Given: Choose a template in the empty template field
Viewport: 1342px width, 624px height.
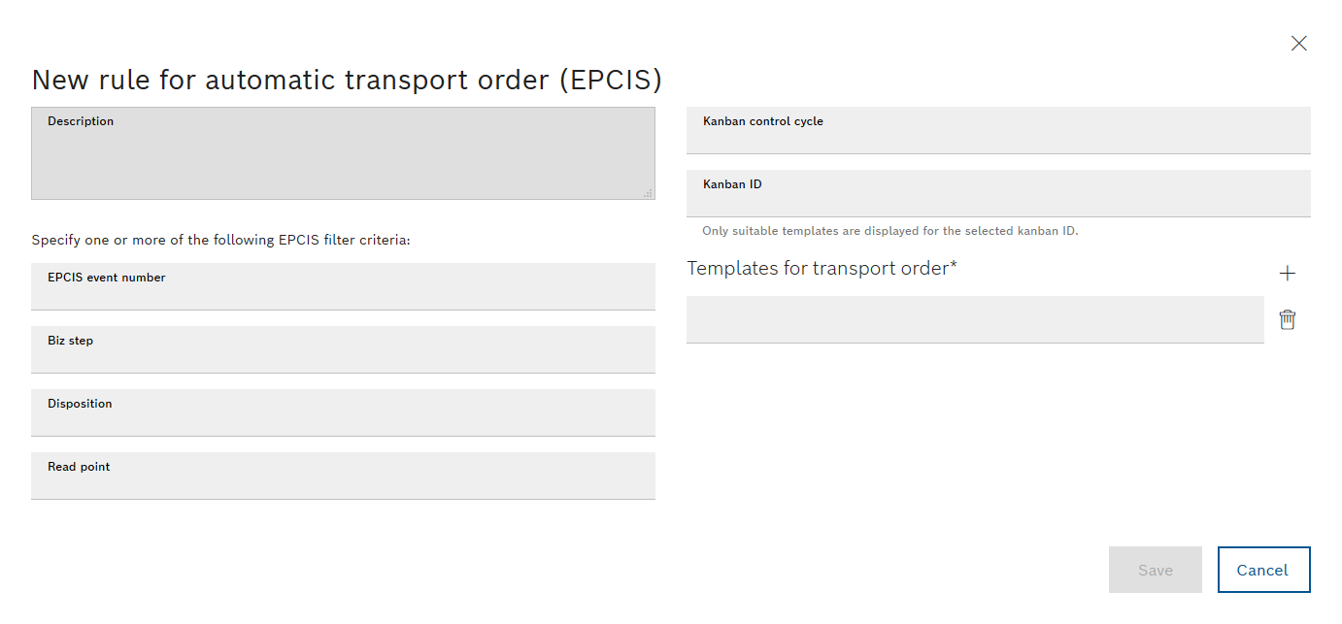Looking at the screenshot, I should click(975, 319).
